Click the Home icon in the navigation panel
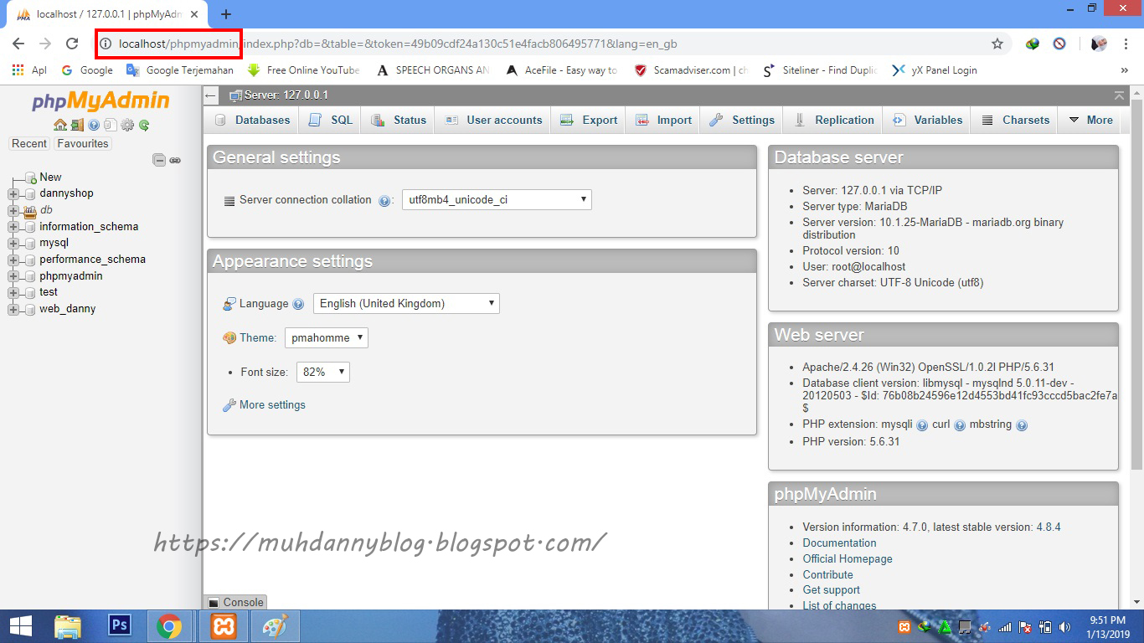The height and width of the screenshot is (643, 1144). (x=60, y=126)
